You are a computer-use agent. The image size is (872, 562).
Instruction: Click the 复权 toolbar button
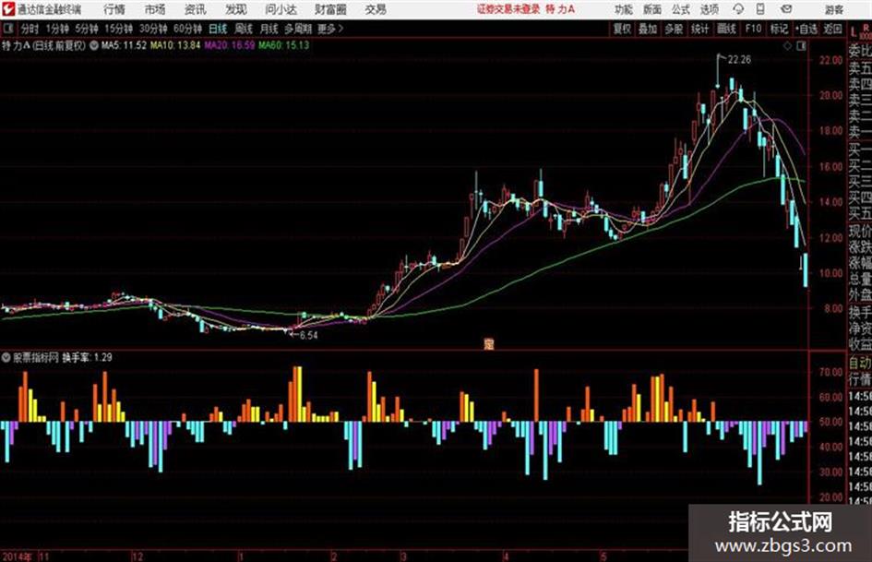622,29
